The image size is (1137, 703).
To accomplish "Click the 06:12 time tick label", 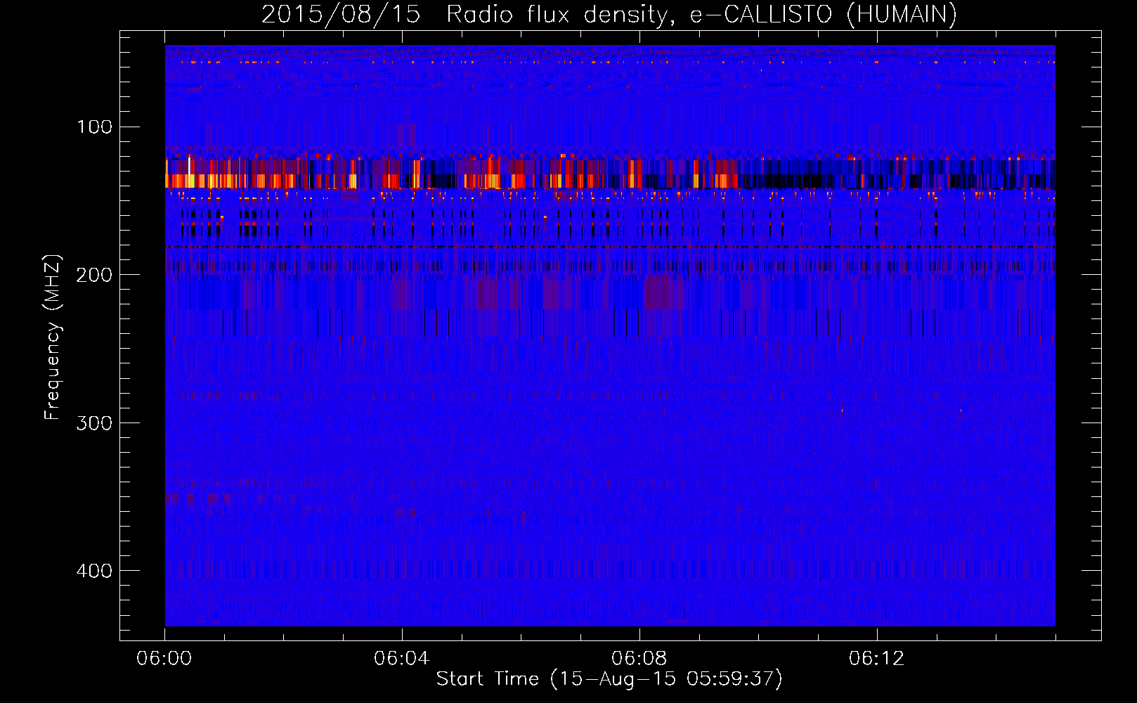I will click(x=877, y=659).
